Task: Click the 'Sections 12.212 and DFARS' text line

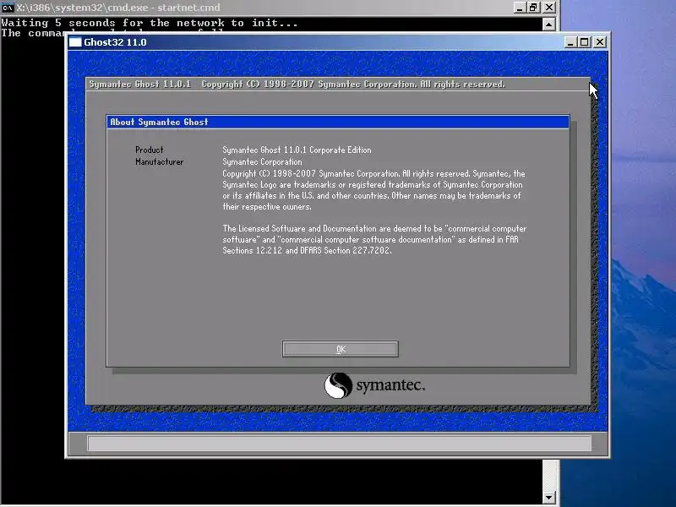Action: pyautogui.click(x=307, y=250)
